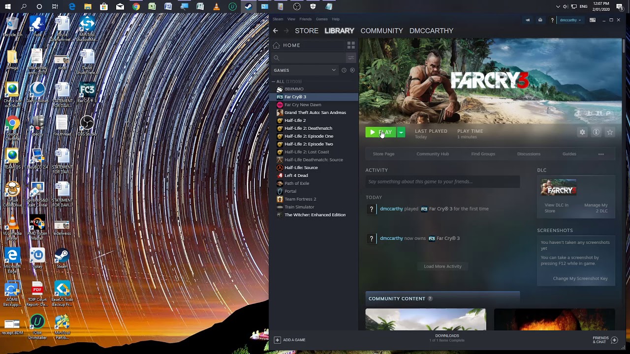630x354 pixels.
Task: Click the Steam icon in the Windows taskbar
Action: (249, 6)
